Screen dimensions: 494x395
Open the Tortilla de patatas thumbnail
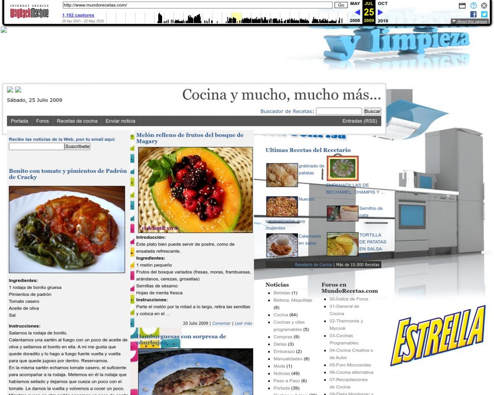click(343, 244)
